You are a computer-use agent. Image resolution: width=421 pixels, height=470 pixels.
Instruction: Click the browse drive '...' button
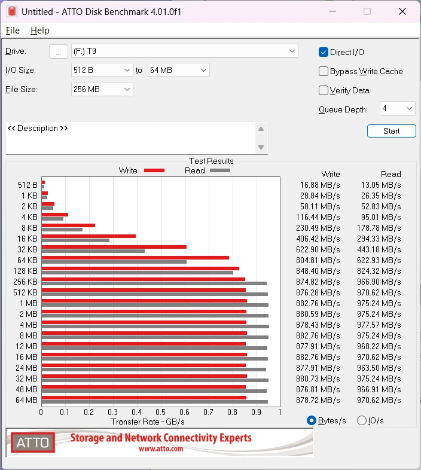pos(58,51)
